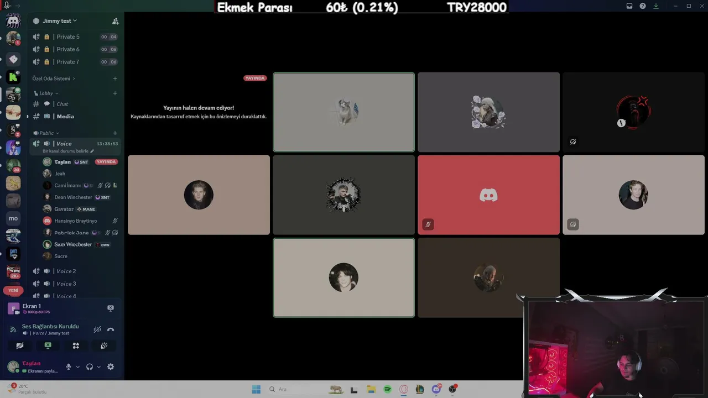
Task: Join the Voice 3 channel
Action: [x=75, y=284]
